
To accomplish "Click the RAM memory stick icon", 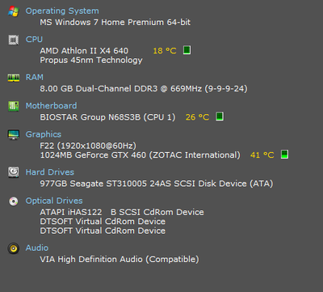I will pyautogui.click(x=14, y=78).
